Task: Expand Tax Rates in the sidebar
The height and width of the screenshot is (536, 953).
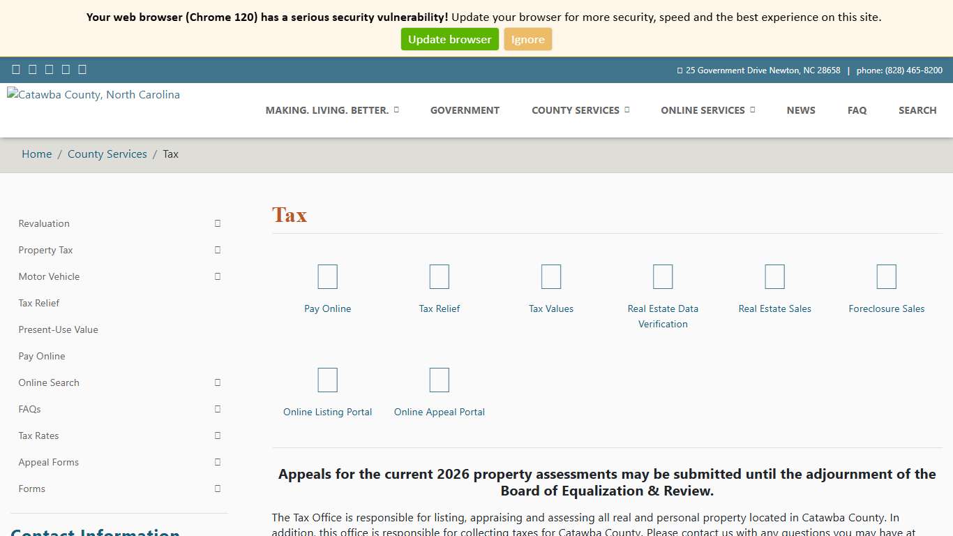Action: pos(218,435)
